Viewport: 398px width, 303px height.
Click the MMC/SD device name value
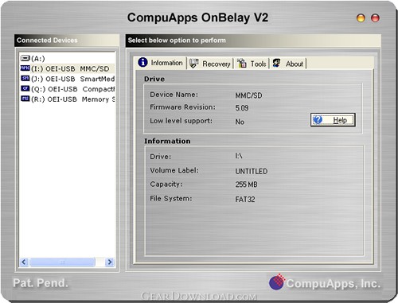point(248,95)
